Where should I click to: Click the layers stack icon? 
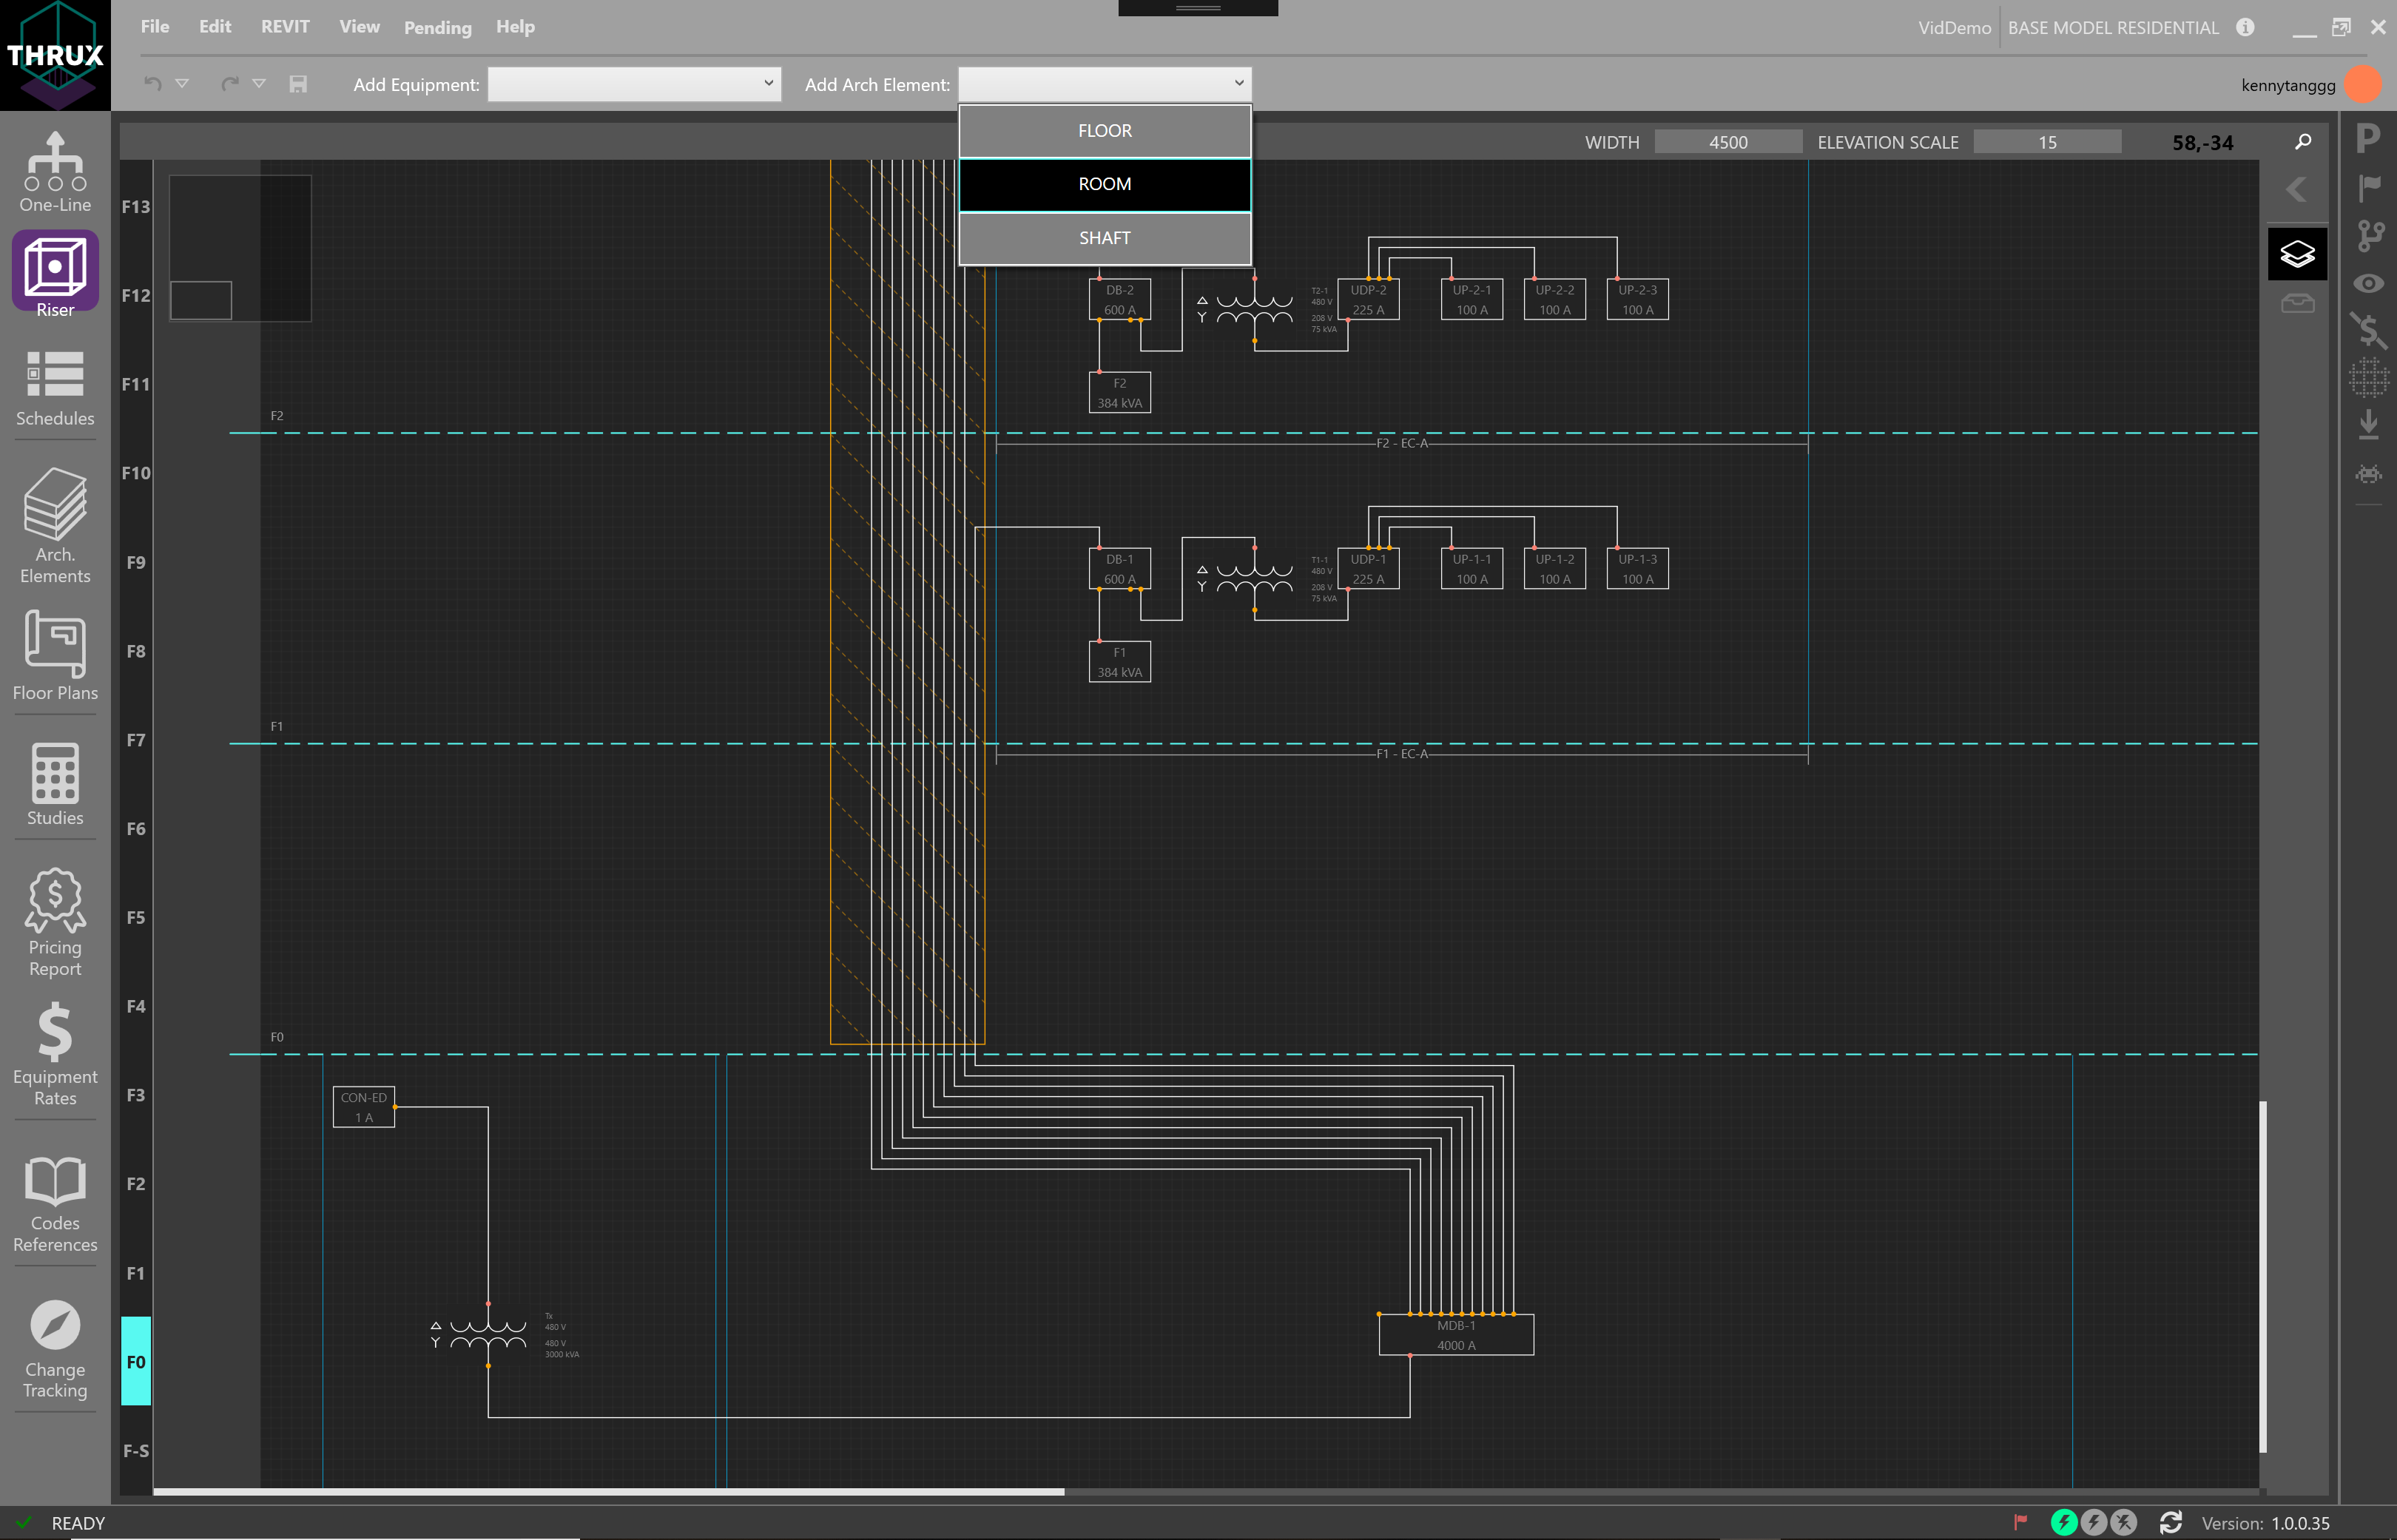click(2296, 254)
